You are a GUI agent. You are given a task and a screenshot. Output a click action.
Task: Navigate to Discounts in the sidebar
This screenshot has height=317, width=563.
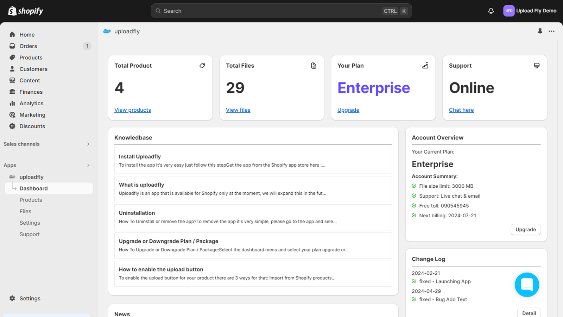pyautogui.click(x=32, y=126)
